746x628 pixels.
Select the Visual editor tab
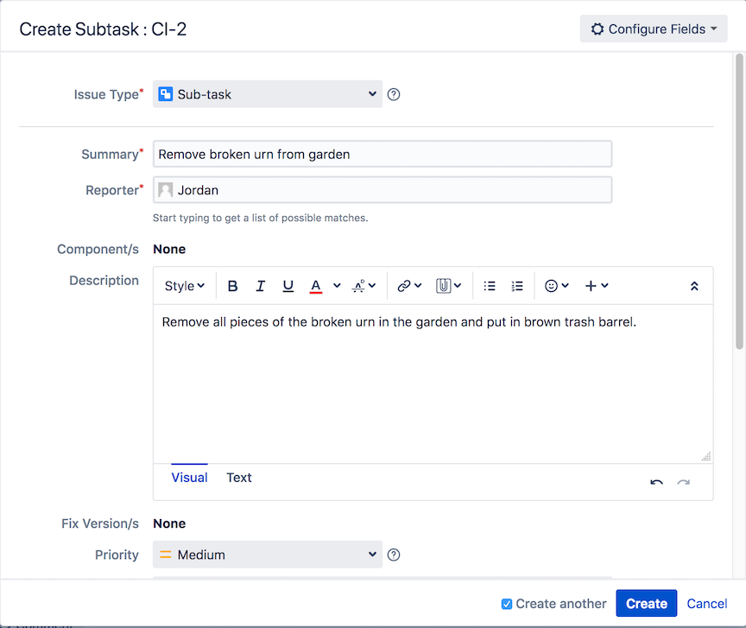[189, 478]
